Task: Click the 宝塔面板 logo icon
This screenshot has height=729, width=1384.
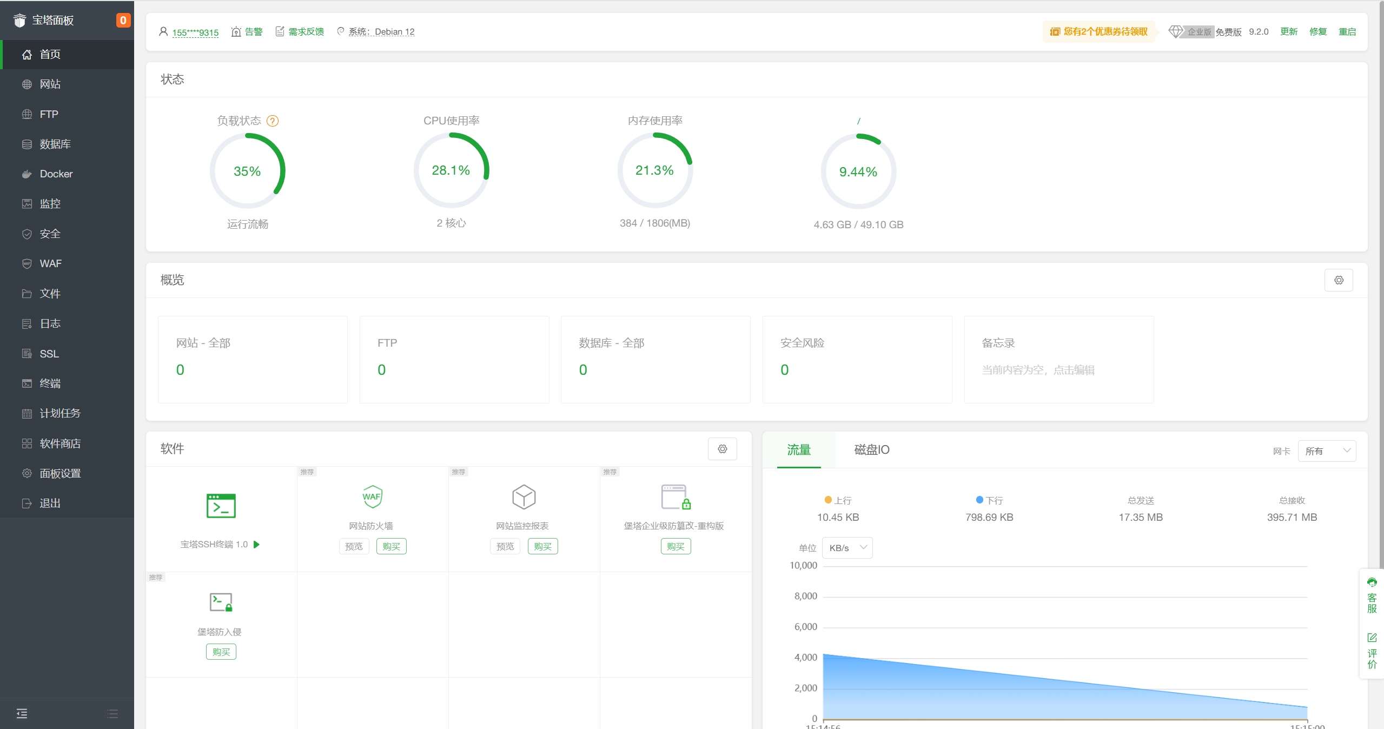Action: coord(19,21)
